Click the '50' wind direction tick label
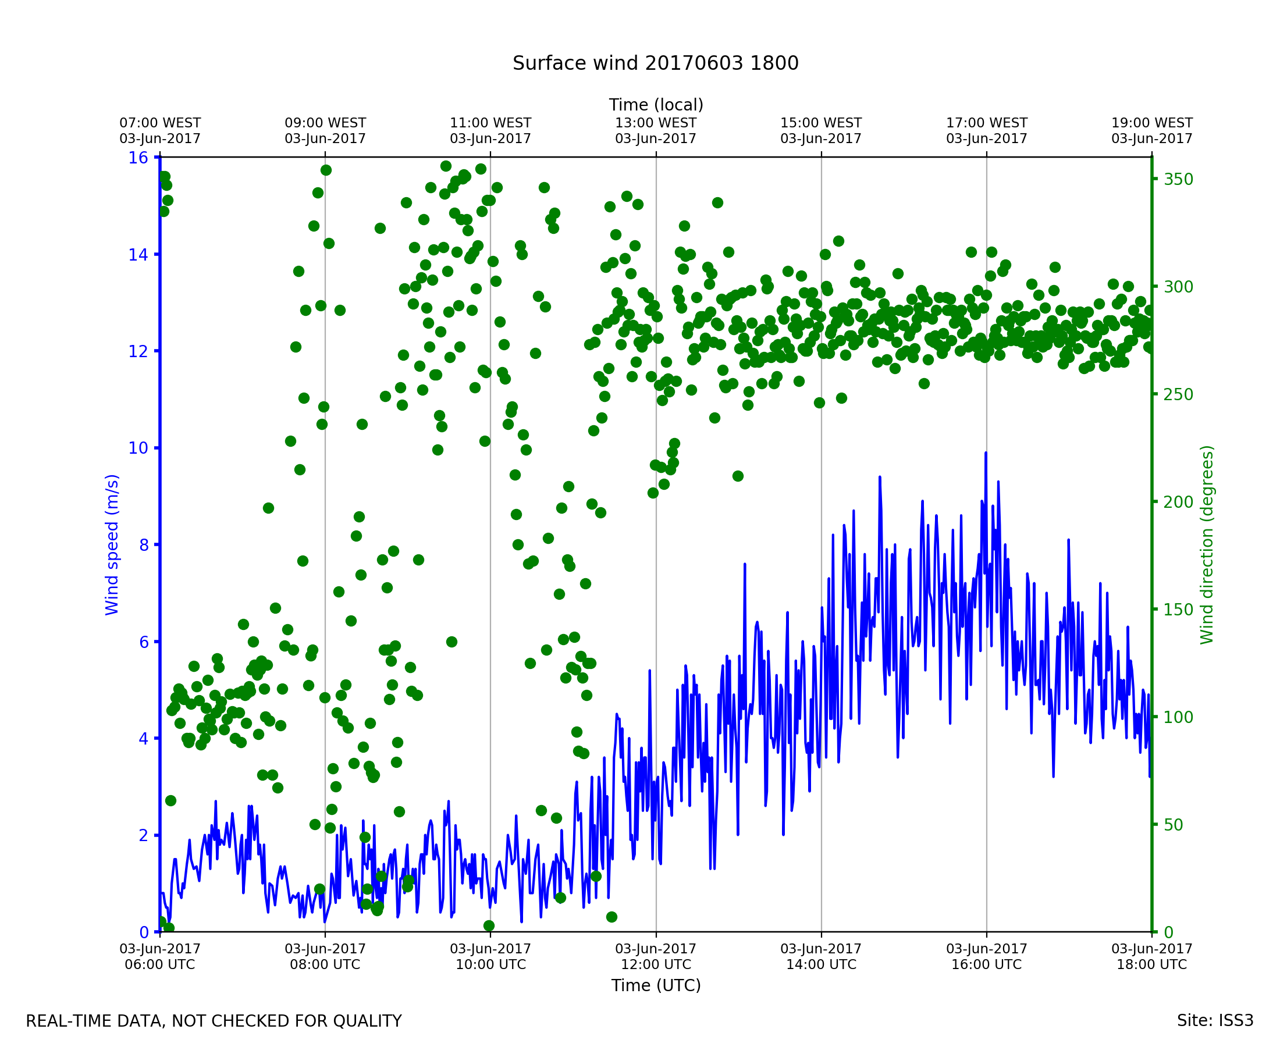The height and width of the screenshot is (1047, 1280). coord(1173,825)
